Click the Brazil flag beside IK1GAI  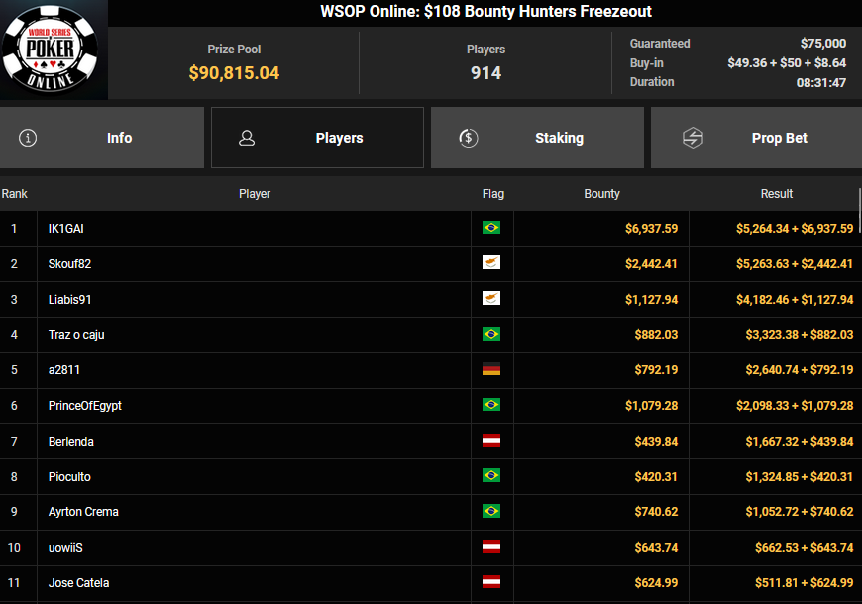click(490, 228)
